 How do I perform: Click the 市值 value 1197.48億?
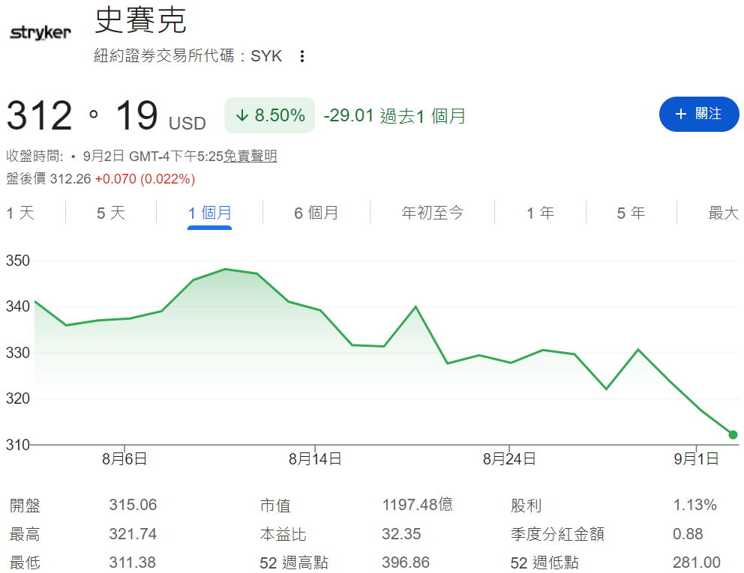tap(418, 505)
